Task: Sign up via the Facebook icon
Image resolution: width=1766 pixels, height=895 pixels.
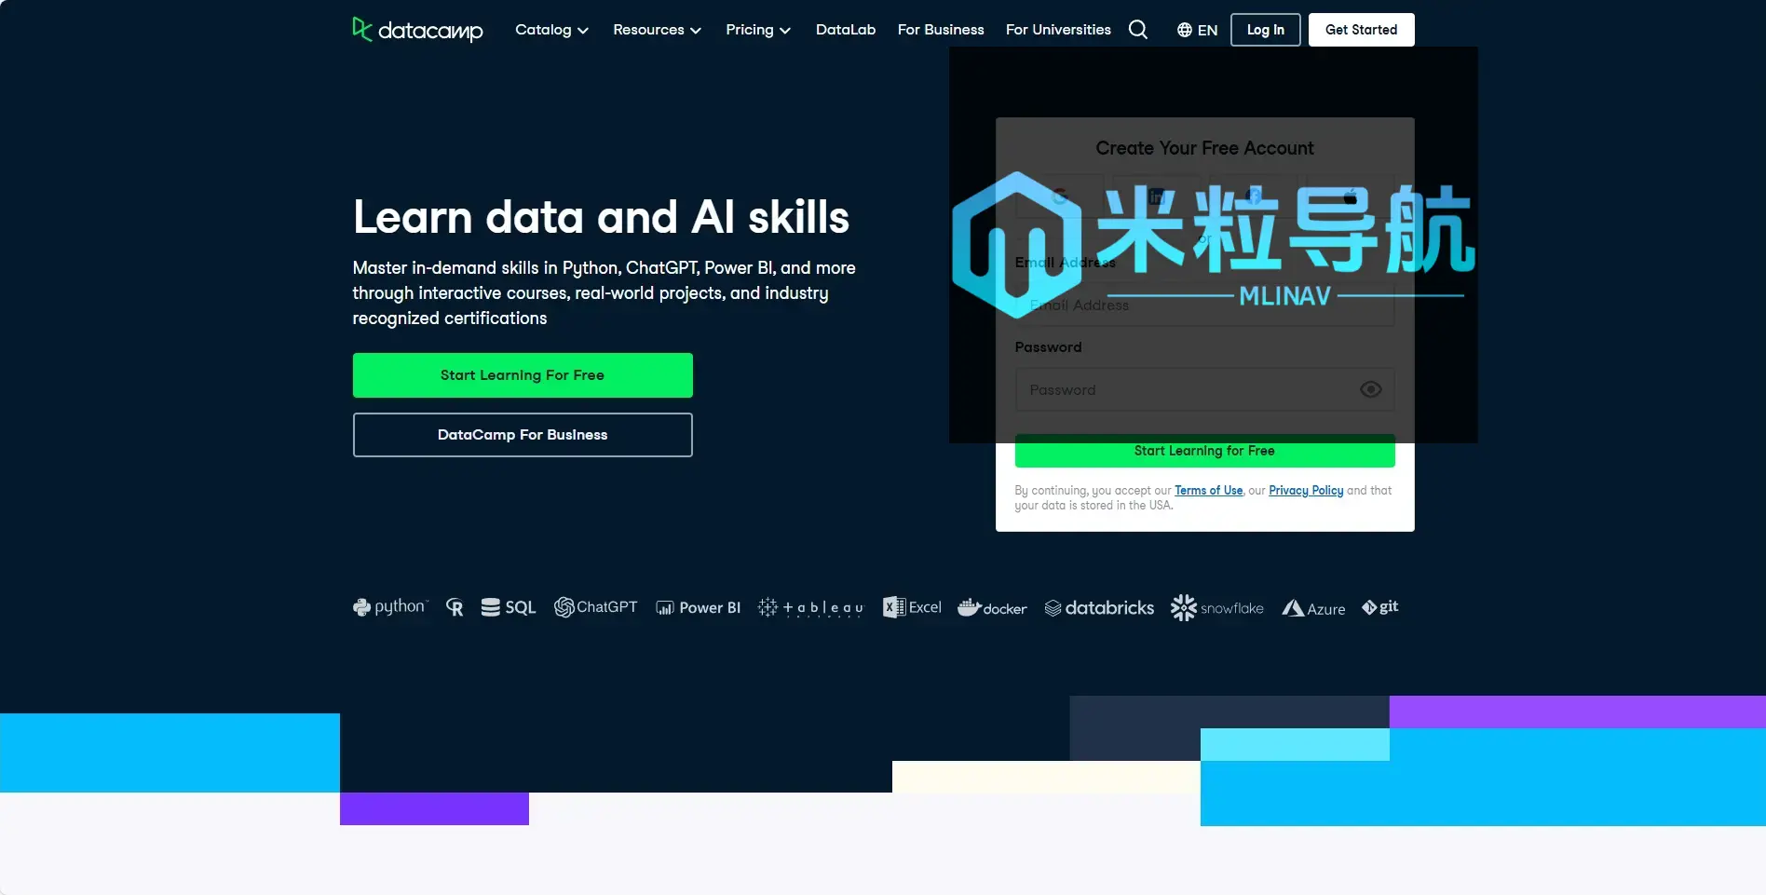Action: pos(1255,197)
